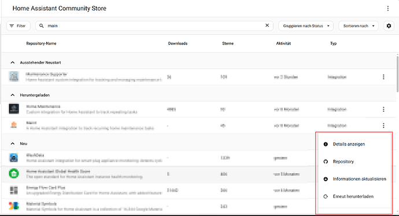
Task: Open the Material Symbols row name
Action: pos(41,204)
